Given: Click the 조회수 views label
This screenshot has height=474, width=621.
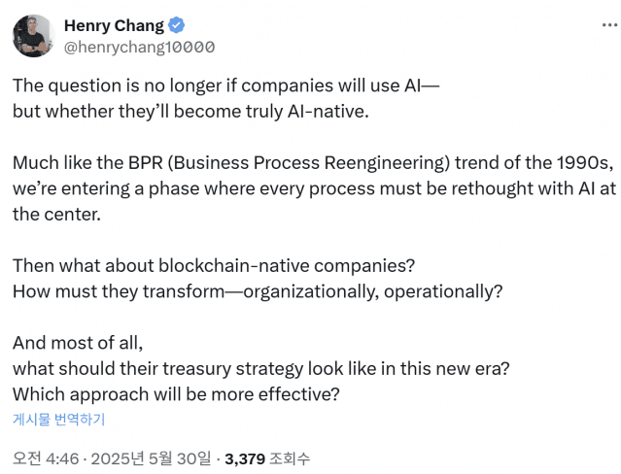Looking at the screenshot, I should [x=289, y=458].
